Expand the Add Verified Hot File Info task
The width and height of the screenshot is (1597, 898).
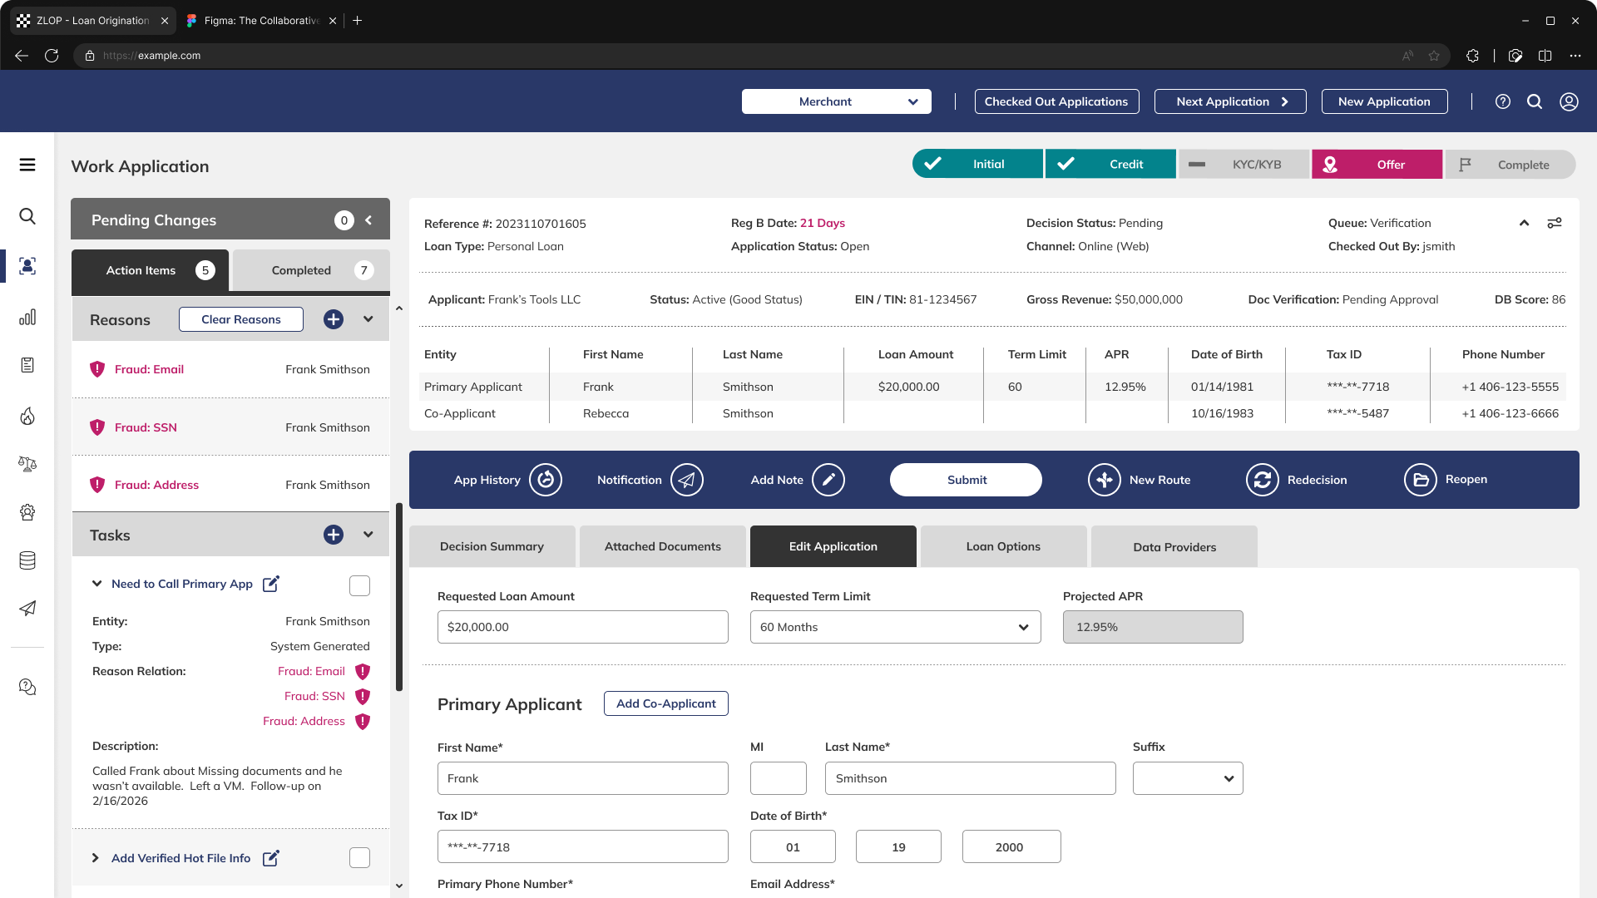pos(96,858)
